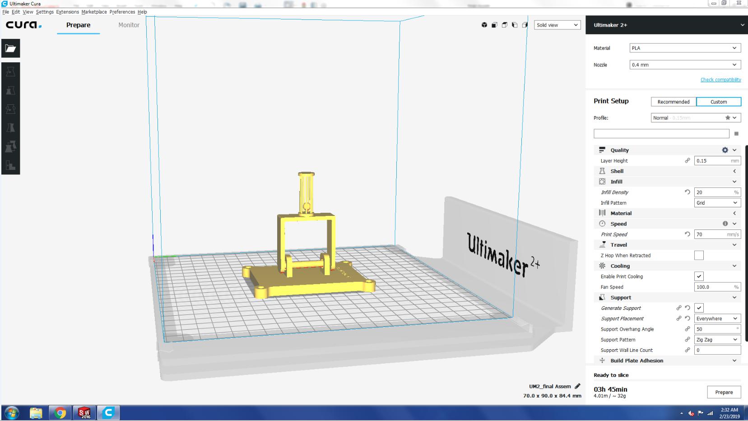This screenshot has width=748, height=421.
Task: Select the Scale tool in left toolbar
Action: pos(10,90)
